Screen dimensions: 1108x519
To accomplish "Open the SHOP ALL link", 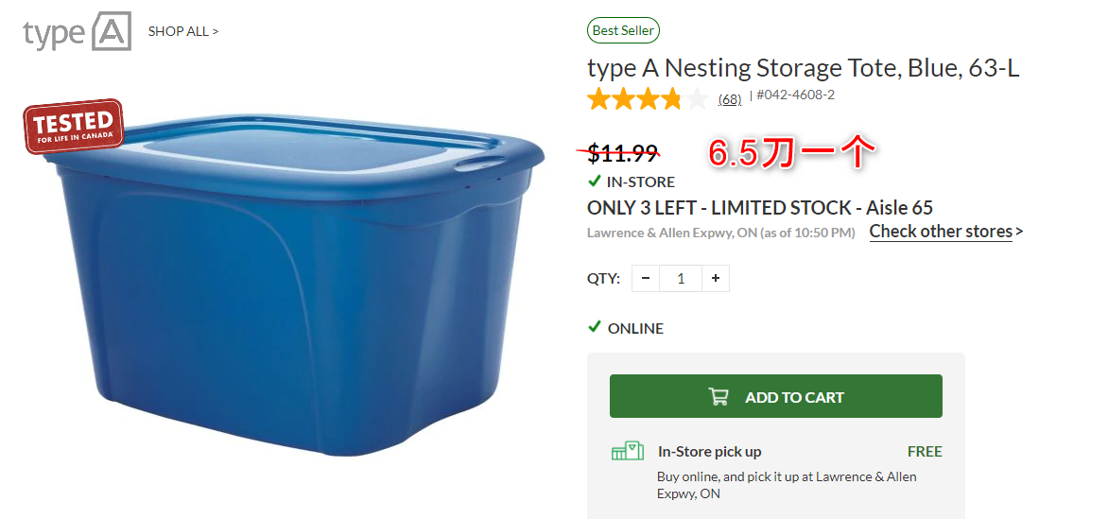I will 182,31.
